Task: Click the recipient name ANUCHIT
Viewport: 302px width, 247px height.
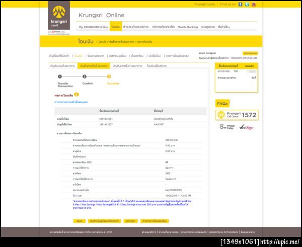Action: coord(159,125)
